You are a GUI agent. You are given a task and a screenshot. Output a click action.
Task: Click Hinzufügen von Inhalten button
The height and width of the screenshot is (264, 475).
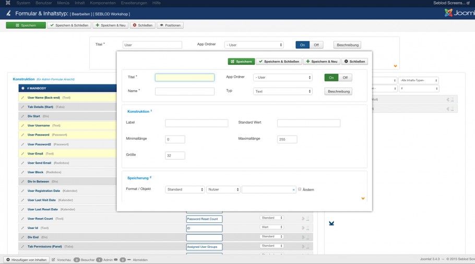coord(26,260)
